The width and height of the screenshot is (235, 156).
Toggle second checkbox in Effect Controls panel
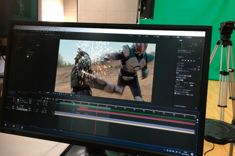coord(27,54)
